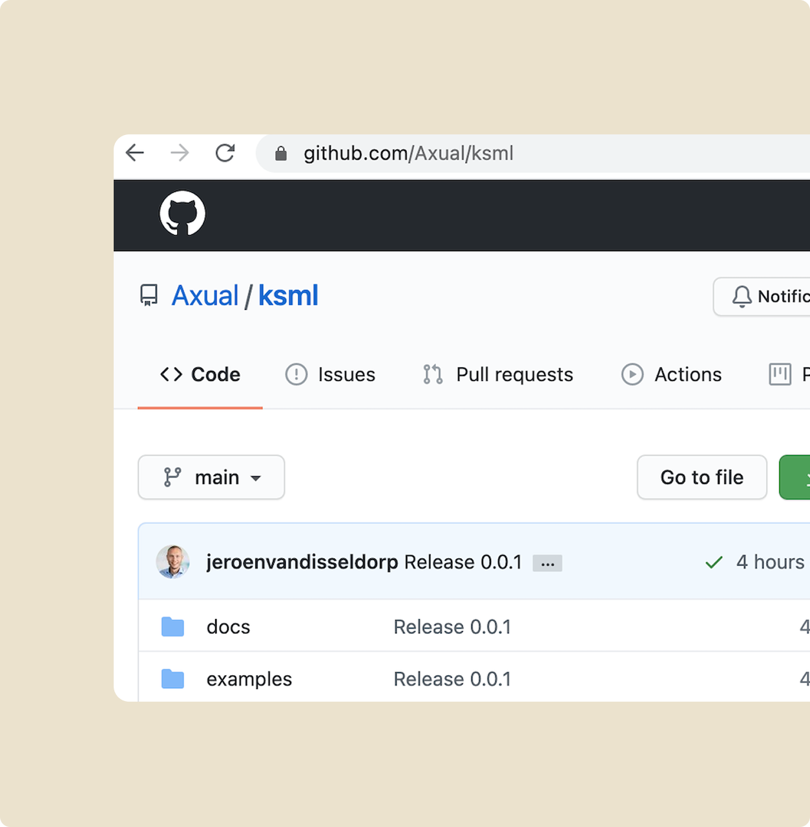
Task: Open jeroenvandisseldorp's profile link
Action: (302, 562)
